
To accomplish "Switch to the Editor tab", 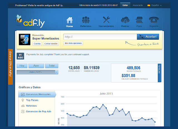I will point(125,5).
